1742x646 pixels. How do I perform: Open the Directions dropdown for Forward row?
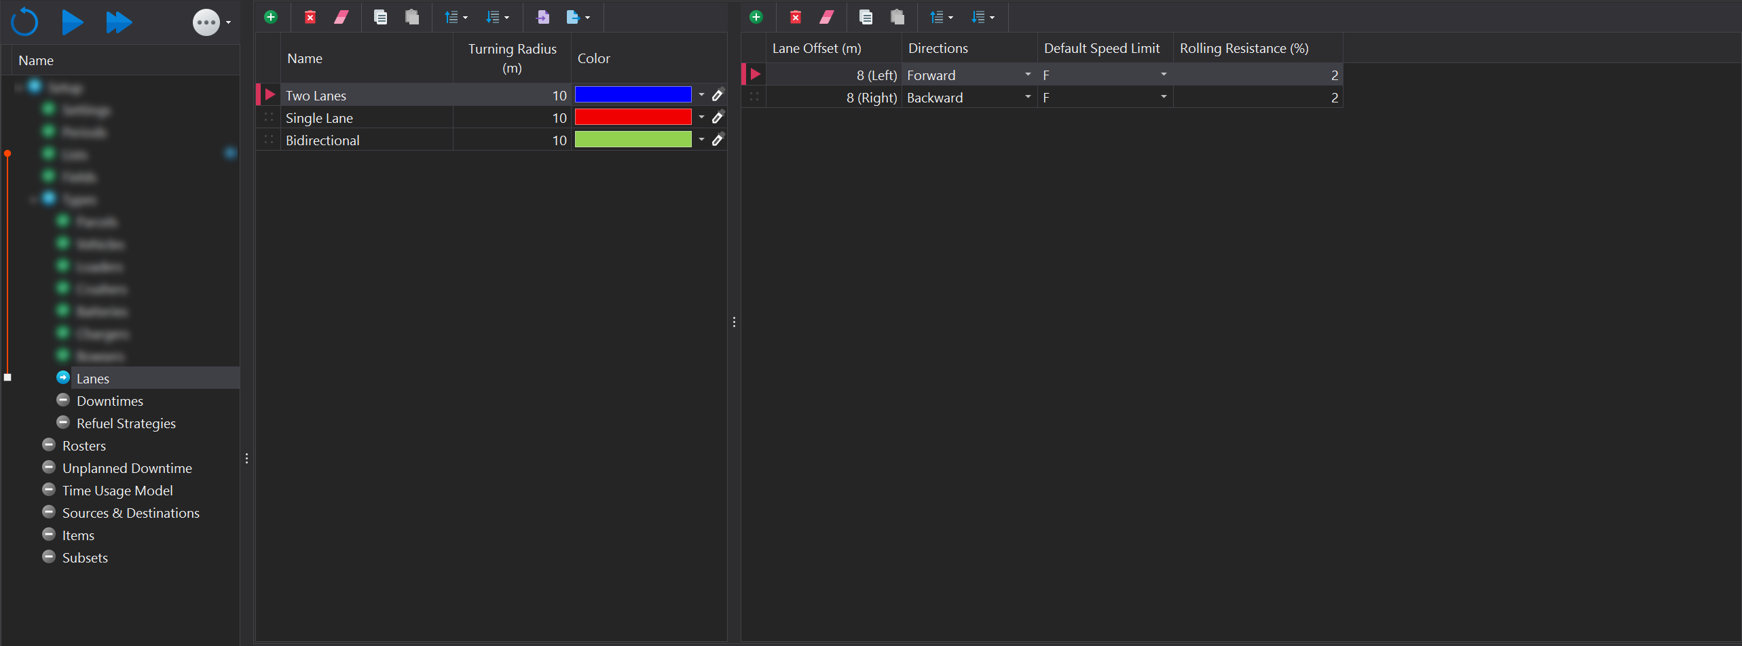click(1027, 75)
